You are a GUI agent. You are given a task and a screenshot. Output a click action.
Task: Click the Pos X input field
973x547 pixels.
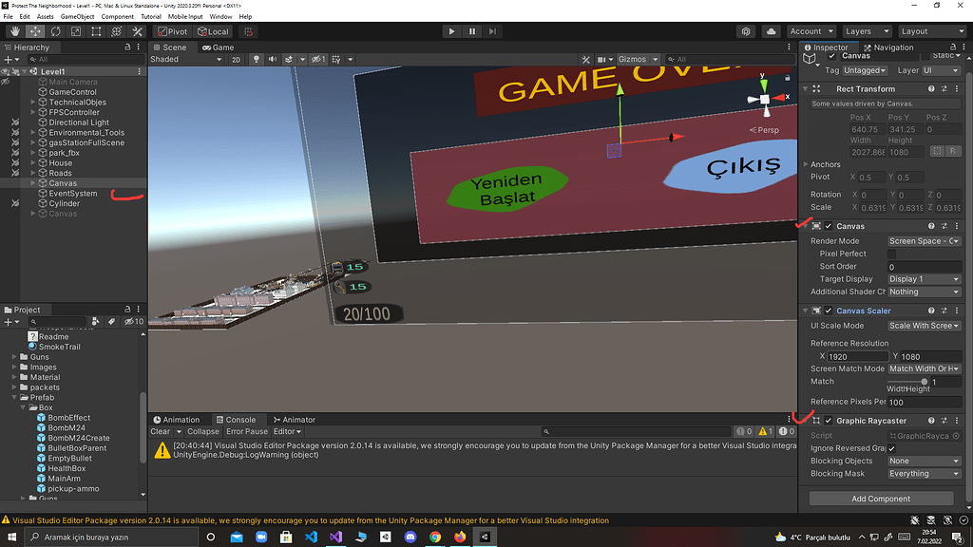[x=867, y=128]
